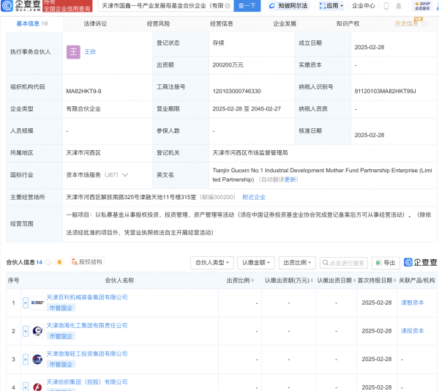
Task: Open 出资比例 filter dropdown
Action: point(297,263)
